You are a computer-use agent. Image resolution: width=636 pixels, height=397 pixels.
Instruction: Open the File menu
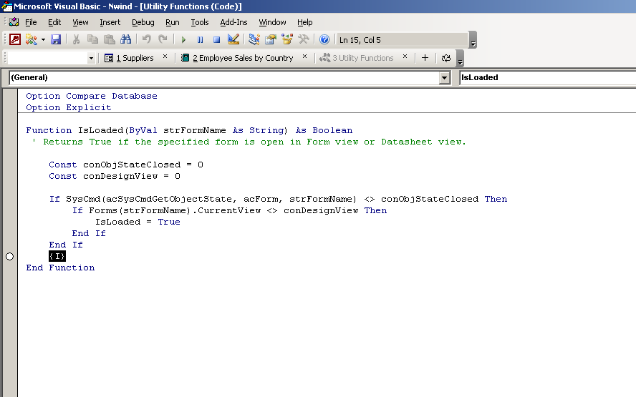31,22
